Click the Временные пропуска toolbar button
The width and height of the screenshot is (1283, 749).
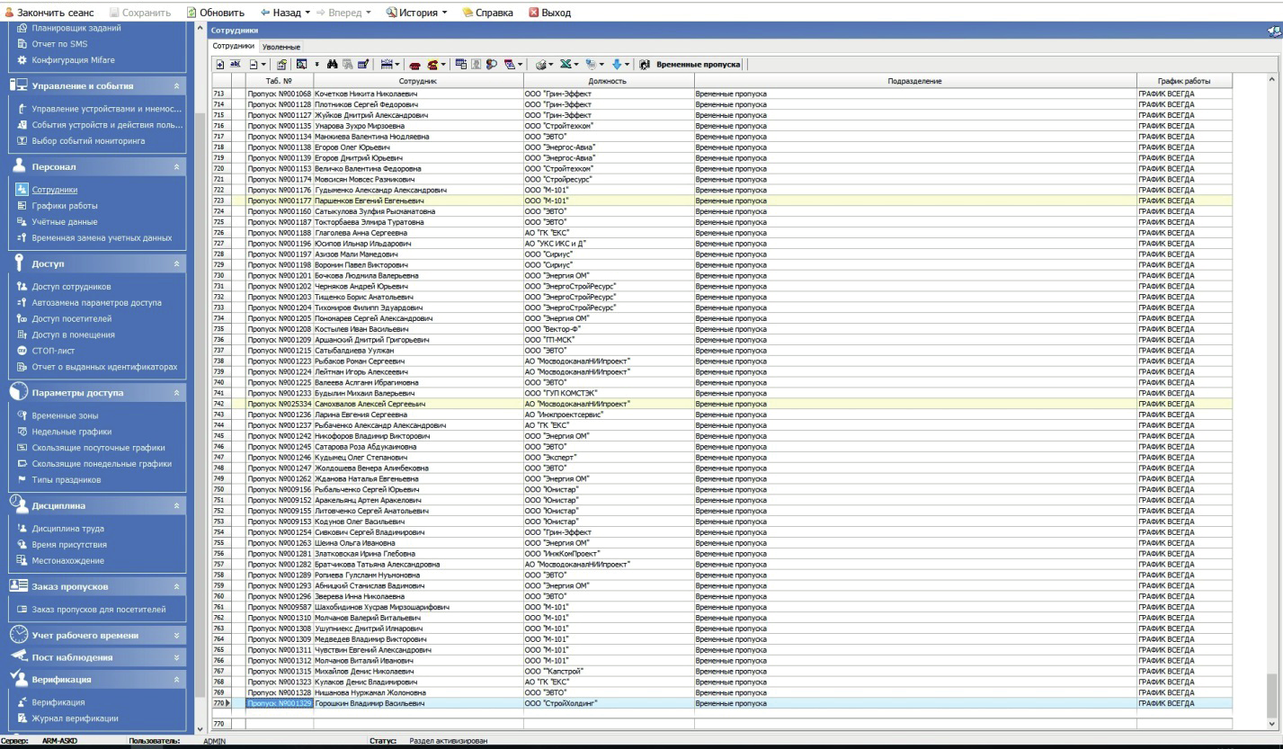click(x=690, y=65)
